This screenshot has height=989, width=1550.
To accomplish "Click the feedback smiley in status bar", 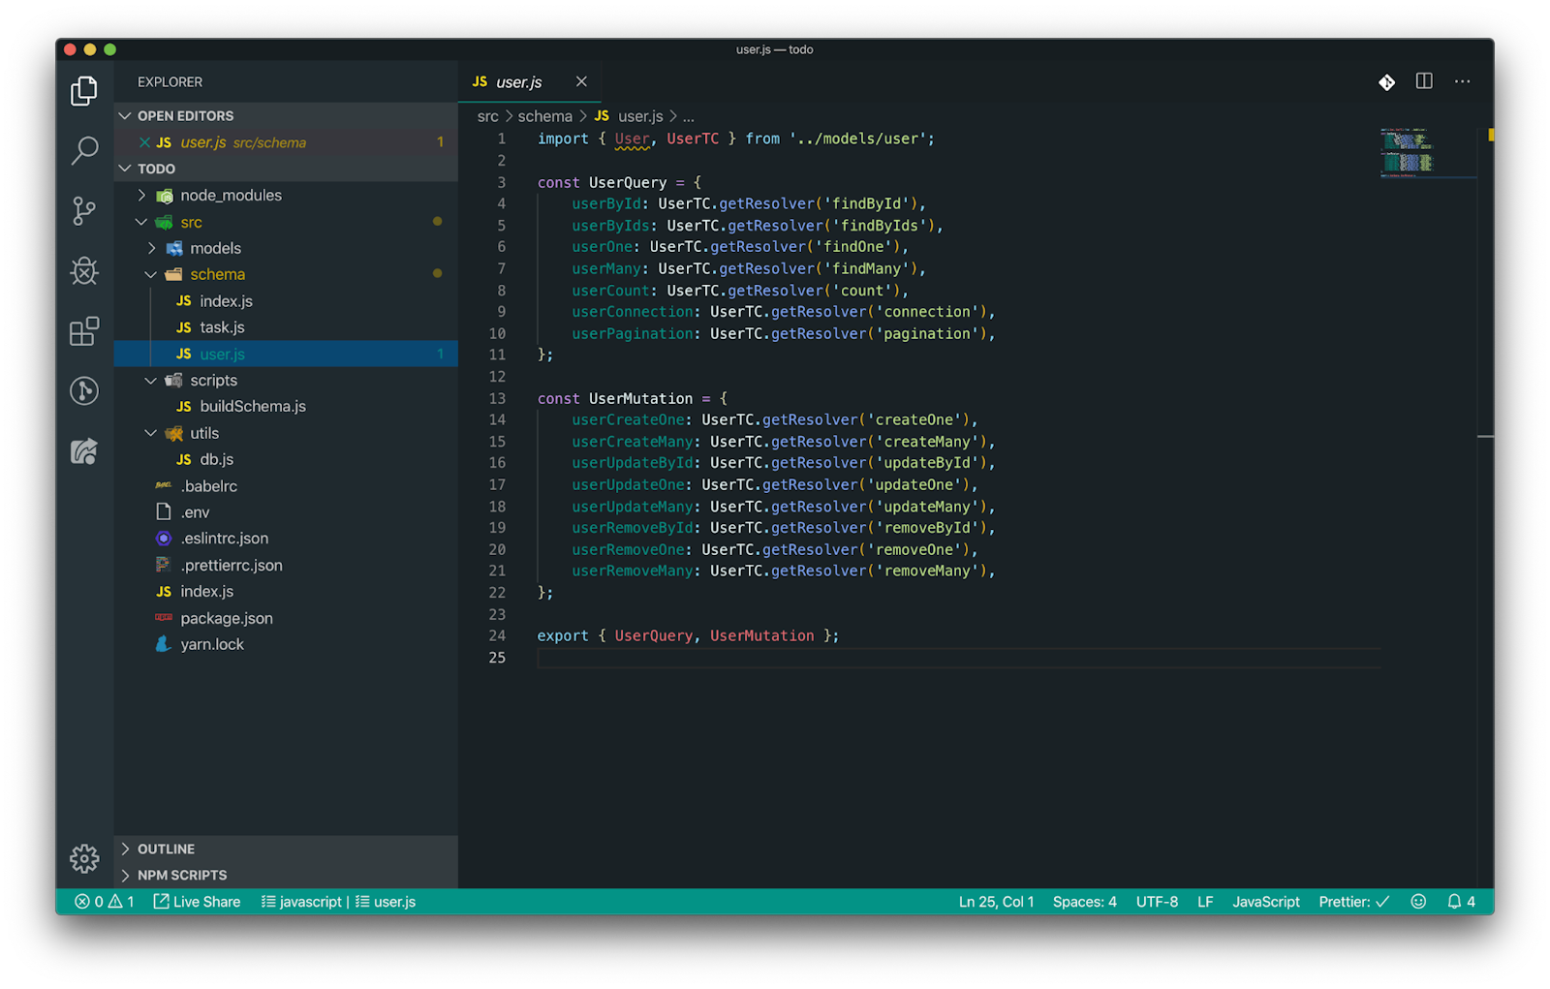I will 1417,901.
